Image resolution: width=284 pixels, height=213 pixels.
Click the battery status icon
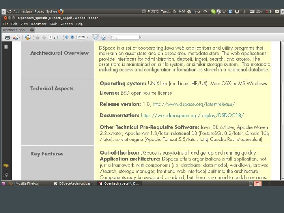point(268,11)
